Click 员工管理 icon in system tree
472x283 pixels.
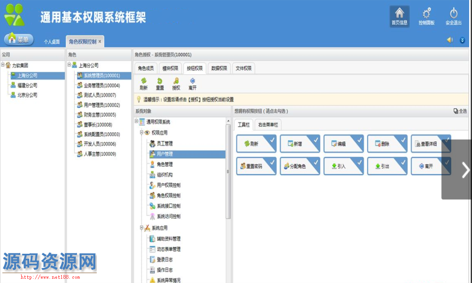click(x=152, y=143)
